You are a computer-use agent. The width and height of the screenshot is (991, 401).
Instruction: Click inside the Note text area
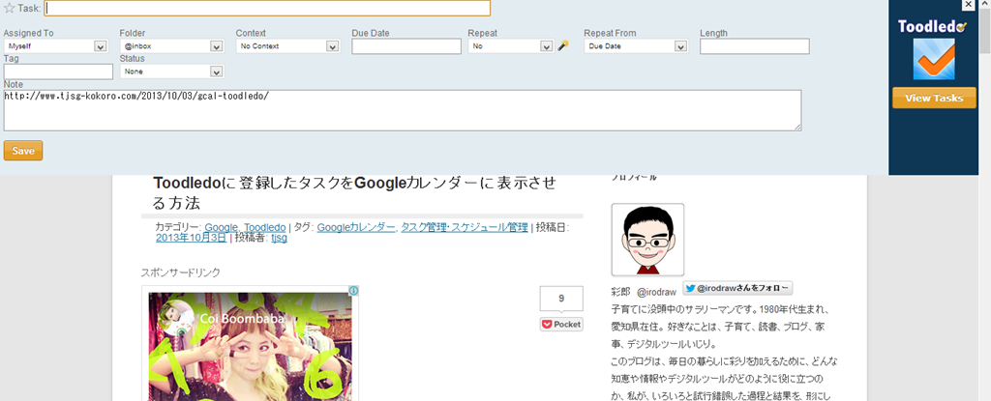click(403, 110)
